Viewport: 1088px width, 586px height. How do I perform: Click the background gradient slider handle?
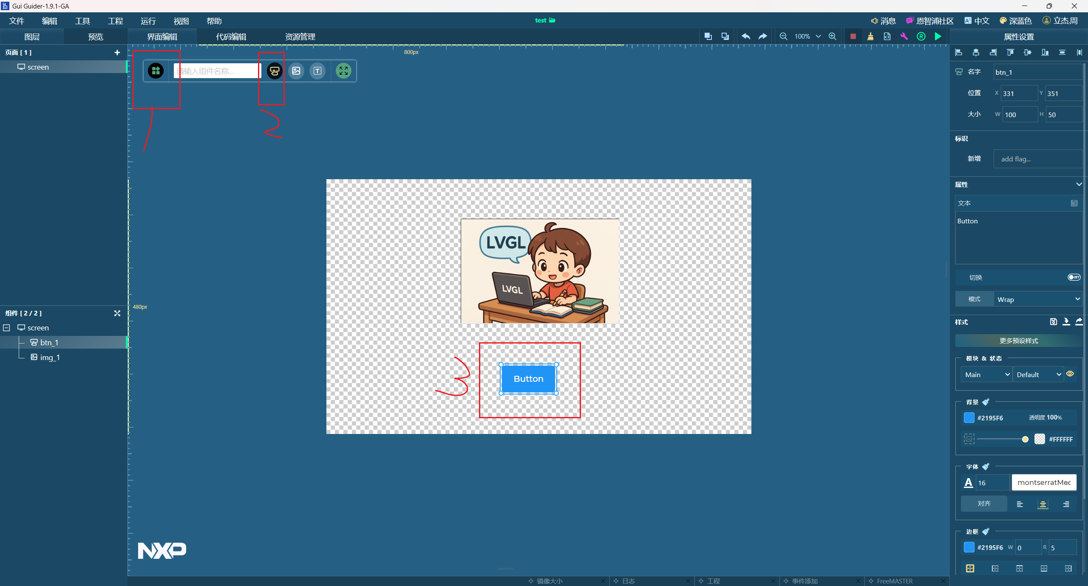tap(1025, 439)
